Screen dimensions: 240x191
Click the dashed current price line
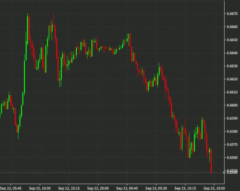(111, 172)
